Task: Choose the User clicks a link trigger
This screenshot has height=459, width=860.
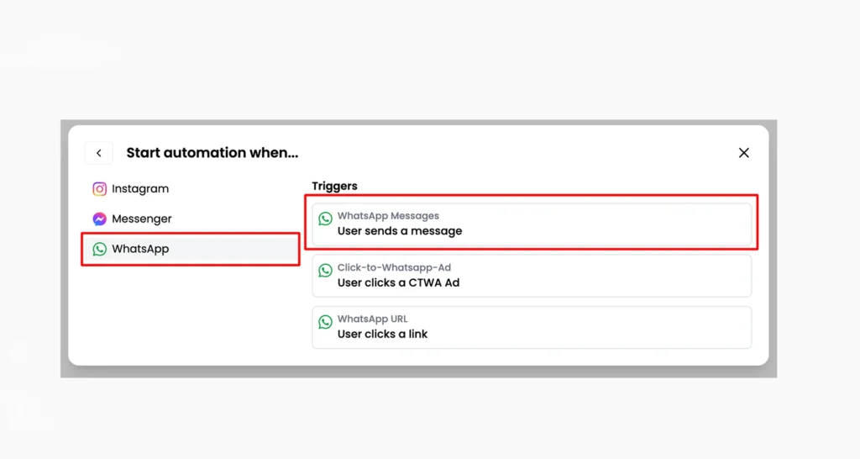Action: [532, 327]
